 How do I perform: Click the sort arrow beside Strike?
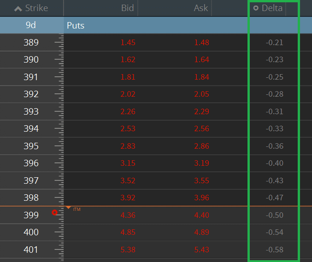coord(18,9)
